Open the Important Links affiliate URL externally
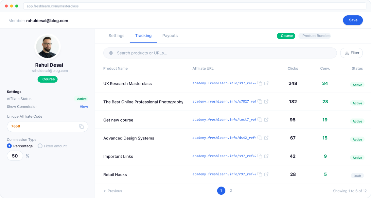 click(266, 156)
